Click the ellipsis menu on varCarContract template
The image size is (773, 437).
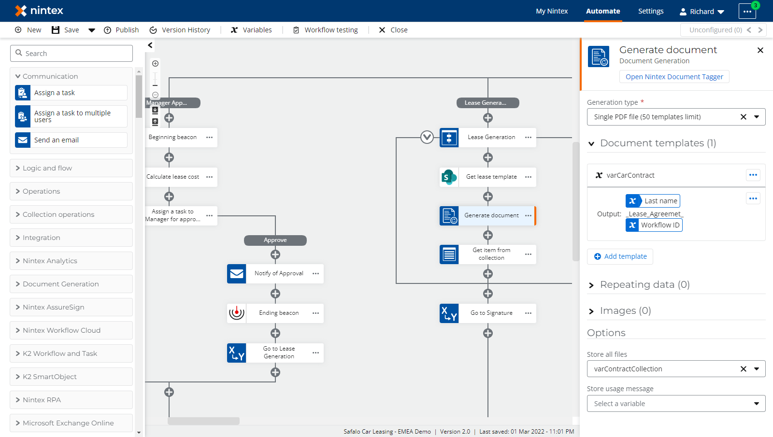(x=753, y=175)
